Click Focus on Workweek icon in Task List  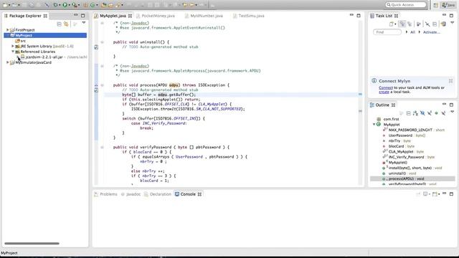coord(419,24)
